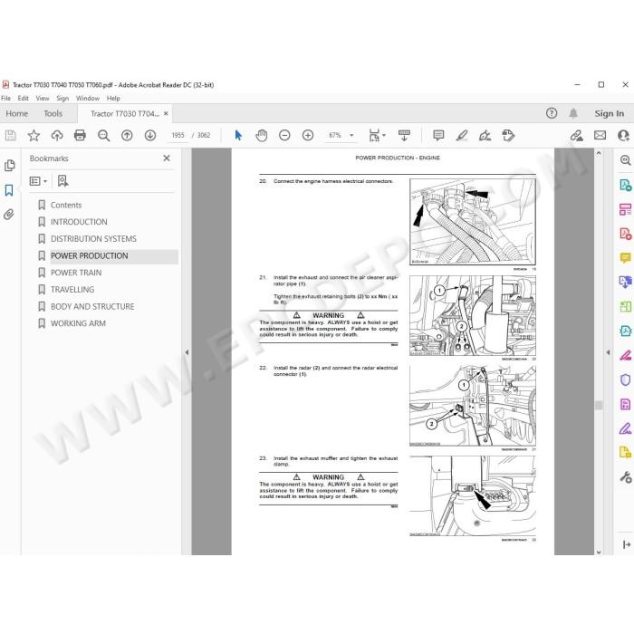The width and height of the screenshot is (634, 634).
Task: Open the INTRODUCTION bookmark
Action: tap(79, 222)
